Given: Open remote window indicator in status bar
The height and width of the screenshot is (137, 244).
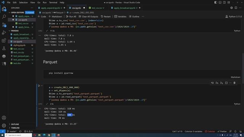Looking at the screenshot, I should coord(3,131).
